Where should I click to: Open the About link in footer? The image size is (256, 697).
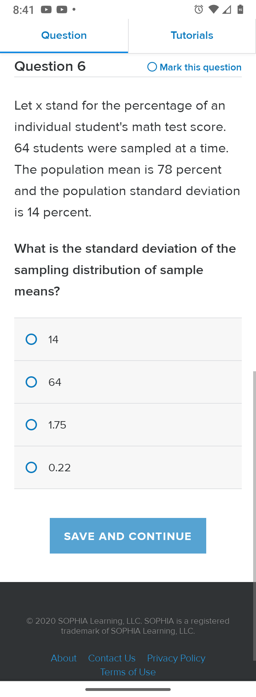pos(64,658)
